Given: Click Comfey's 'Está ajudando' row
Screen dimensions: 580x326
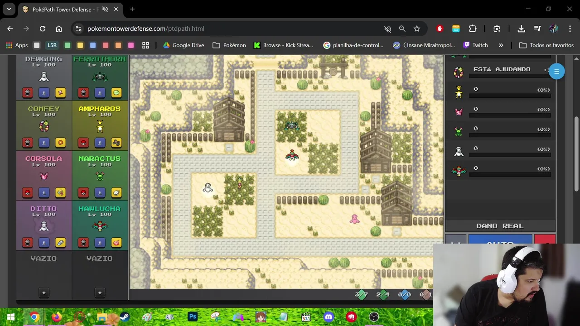Looking at the screenshot, I should tap(501, 72).
